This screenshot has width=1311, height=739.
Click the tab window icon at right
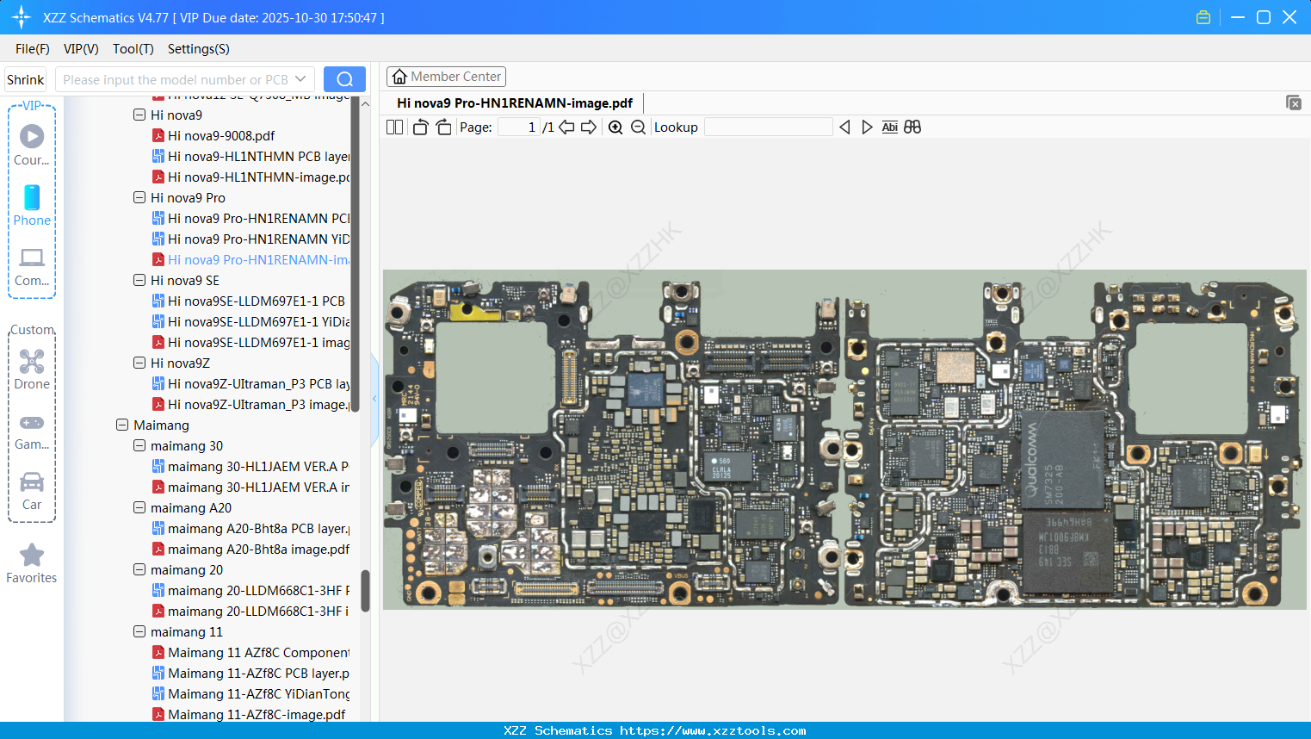point(1293,102)
